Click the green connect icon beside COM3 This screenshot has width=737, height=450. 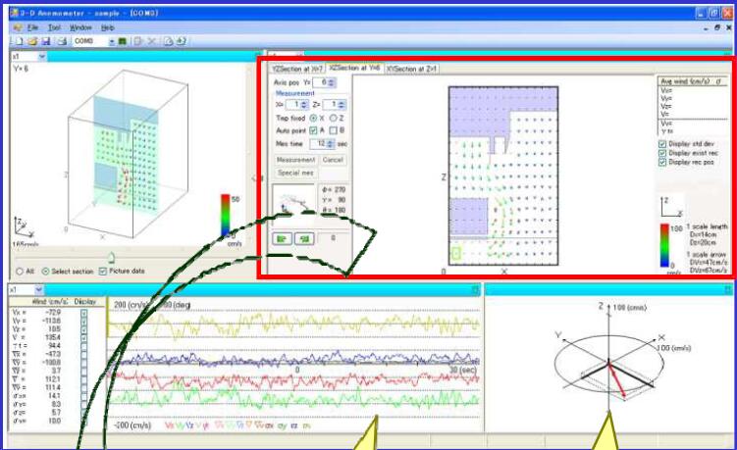123,42
